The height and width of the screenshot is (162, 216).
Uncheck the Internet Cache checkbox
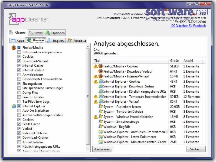coord(19,66)
